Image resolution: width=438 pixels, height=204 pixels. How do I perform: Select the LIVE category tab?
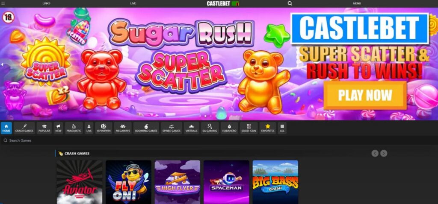tap(89, 128)
